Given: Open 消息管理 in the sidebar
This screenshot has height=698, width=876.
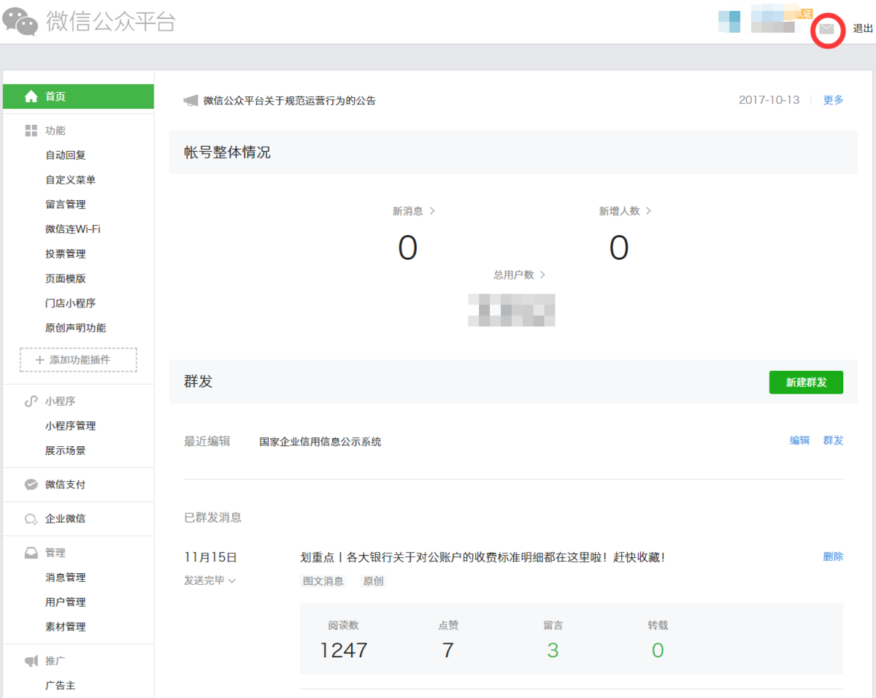Looking at the screenshot, I should click(x=66, y=578).
